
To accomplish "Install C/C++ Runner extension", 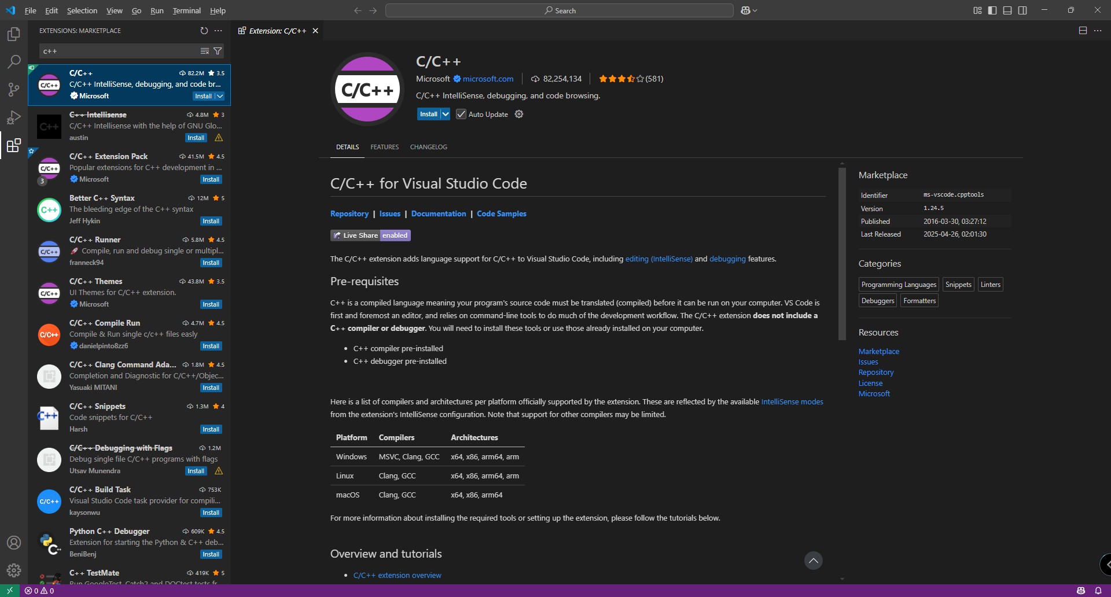I will 211,263.
